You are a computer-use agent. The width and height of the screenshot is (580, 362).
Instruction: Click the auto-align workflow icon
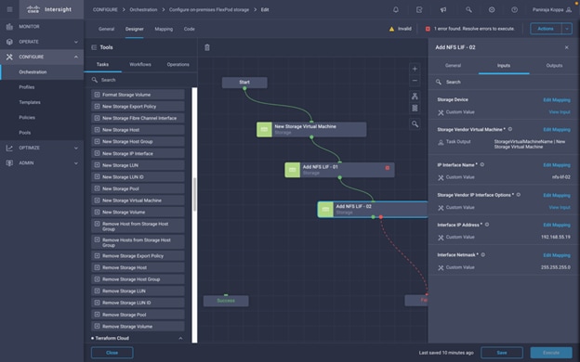coord(415,97)
